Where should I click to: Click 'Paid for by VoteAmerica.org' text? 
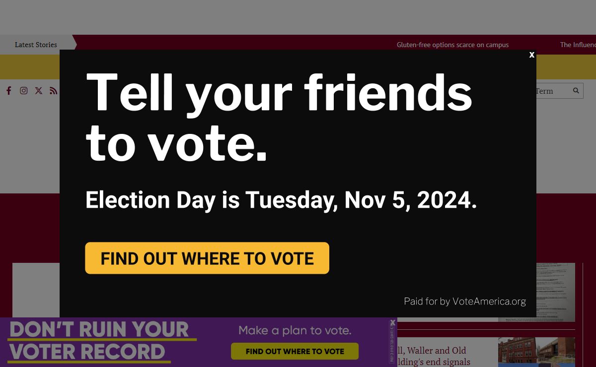465,301
